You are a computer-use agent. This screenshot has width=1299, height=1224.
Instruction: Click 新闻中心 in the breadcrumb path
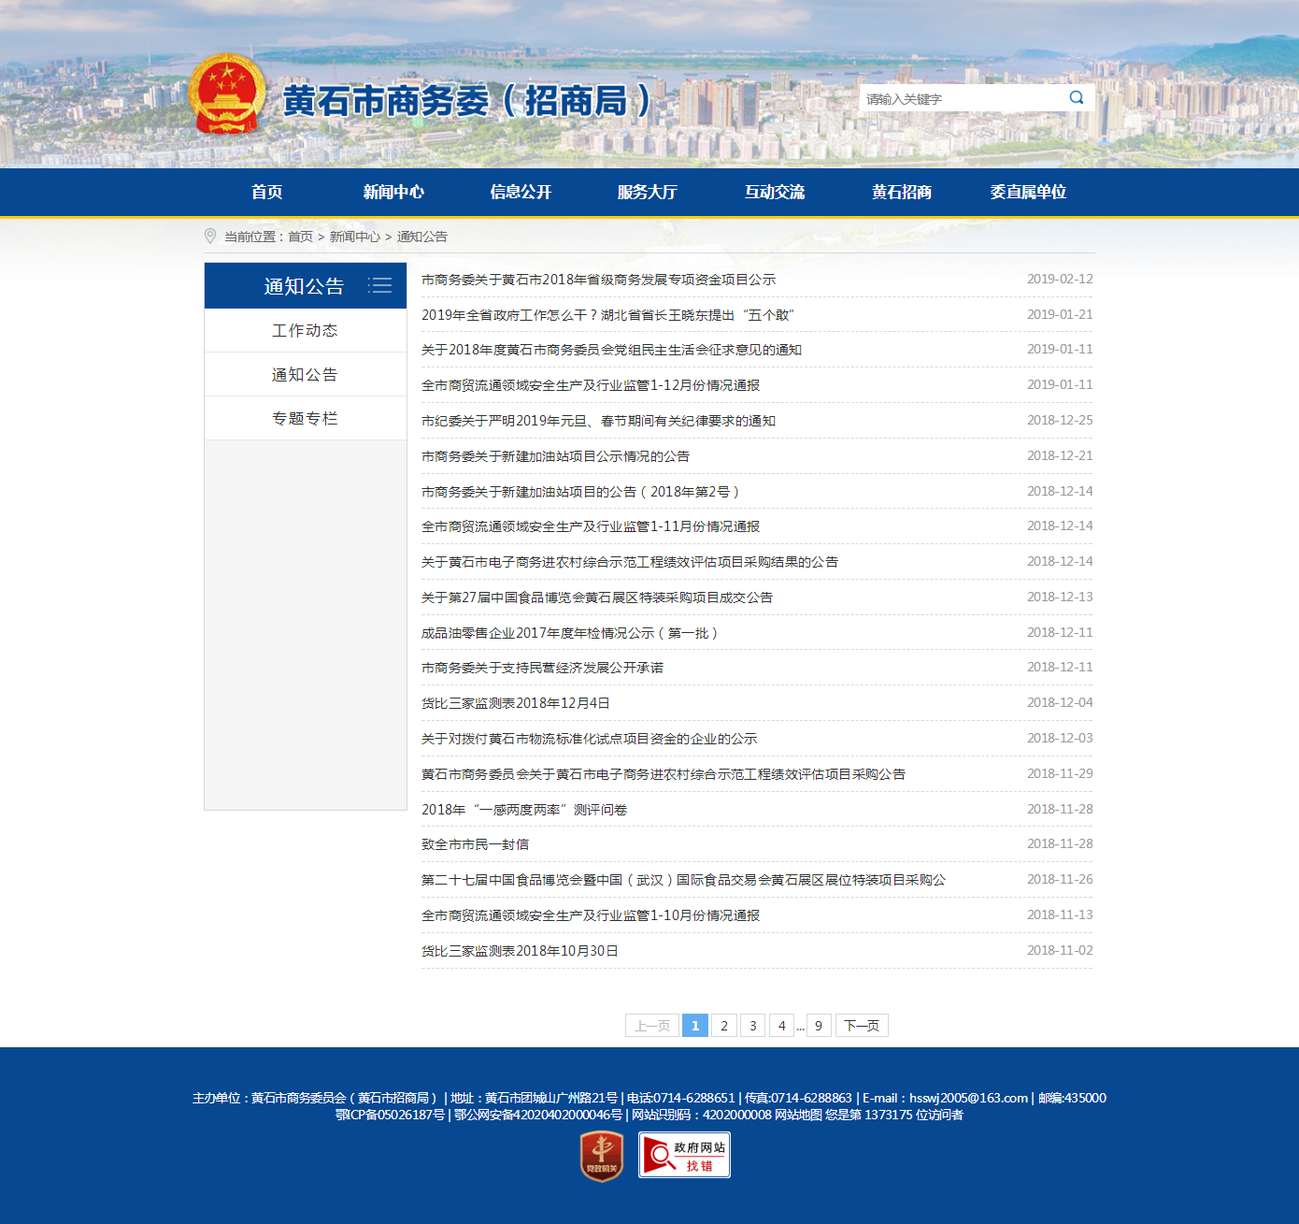tap(354, 237)
